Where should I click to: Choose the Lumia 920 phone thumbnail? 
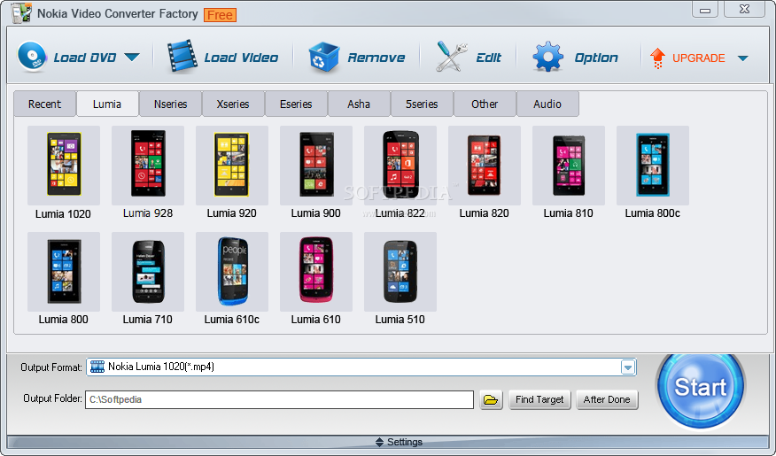tap(232, 166)
